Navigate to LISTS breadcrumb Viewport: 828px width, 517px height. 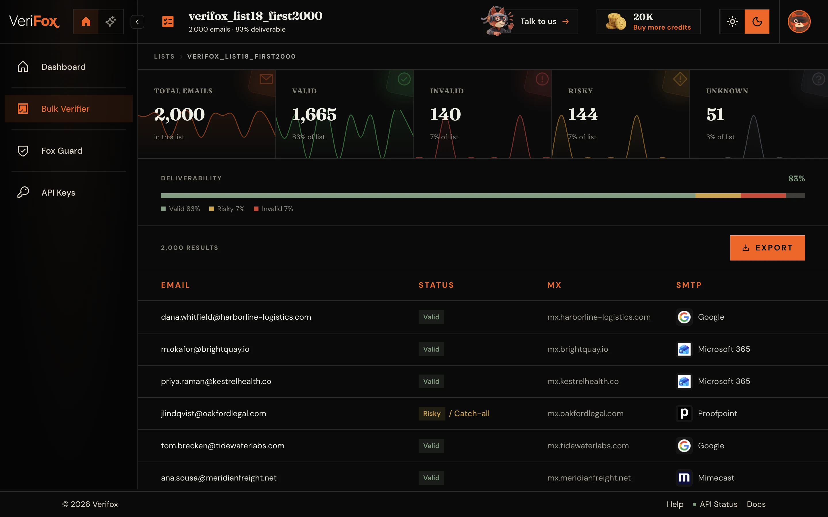164,56
